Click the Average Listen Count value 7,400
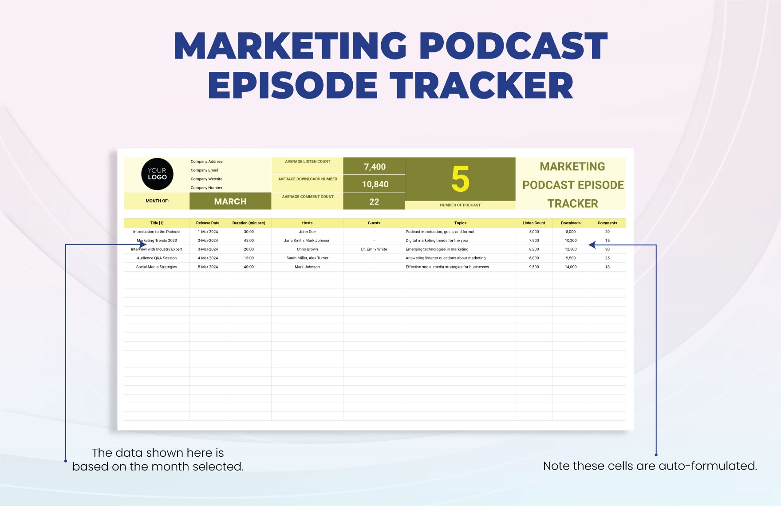Viewport: 781px width, 506px height. click(x=374, y=167)
